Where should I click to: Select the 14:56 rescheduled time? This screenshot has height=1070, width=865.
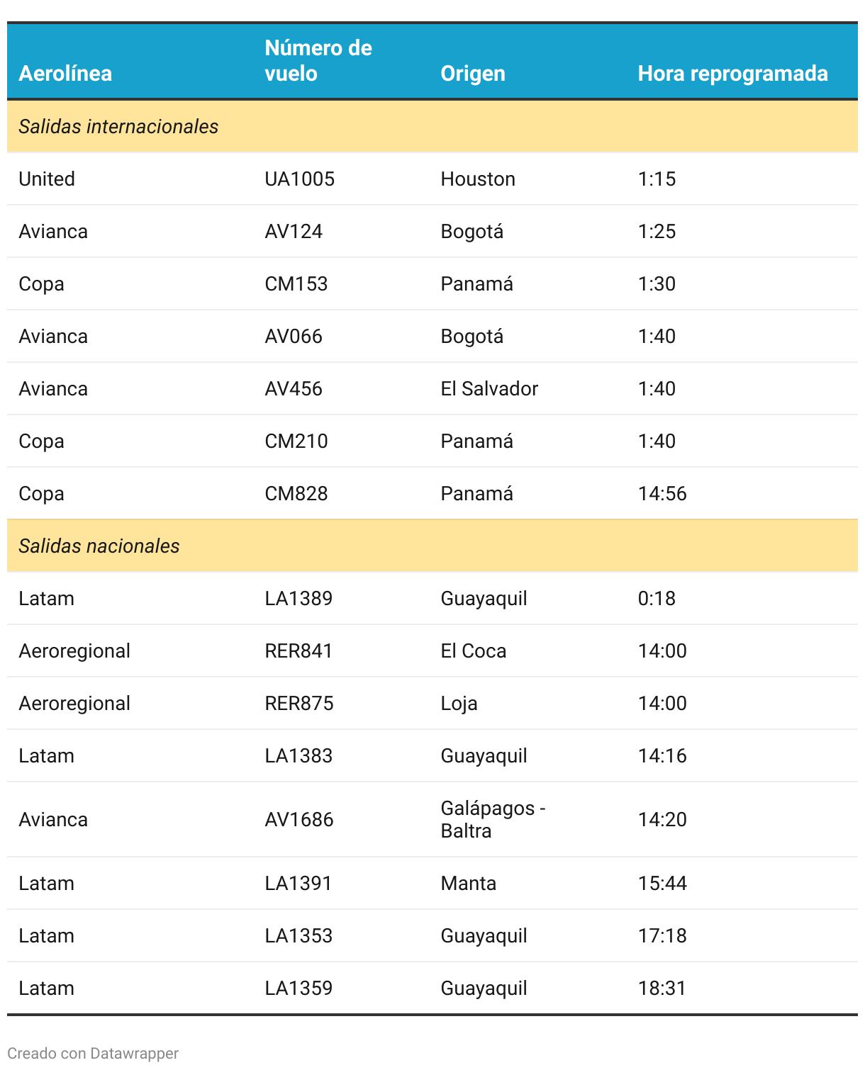pos(662,494)
